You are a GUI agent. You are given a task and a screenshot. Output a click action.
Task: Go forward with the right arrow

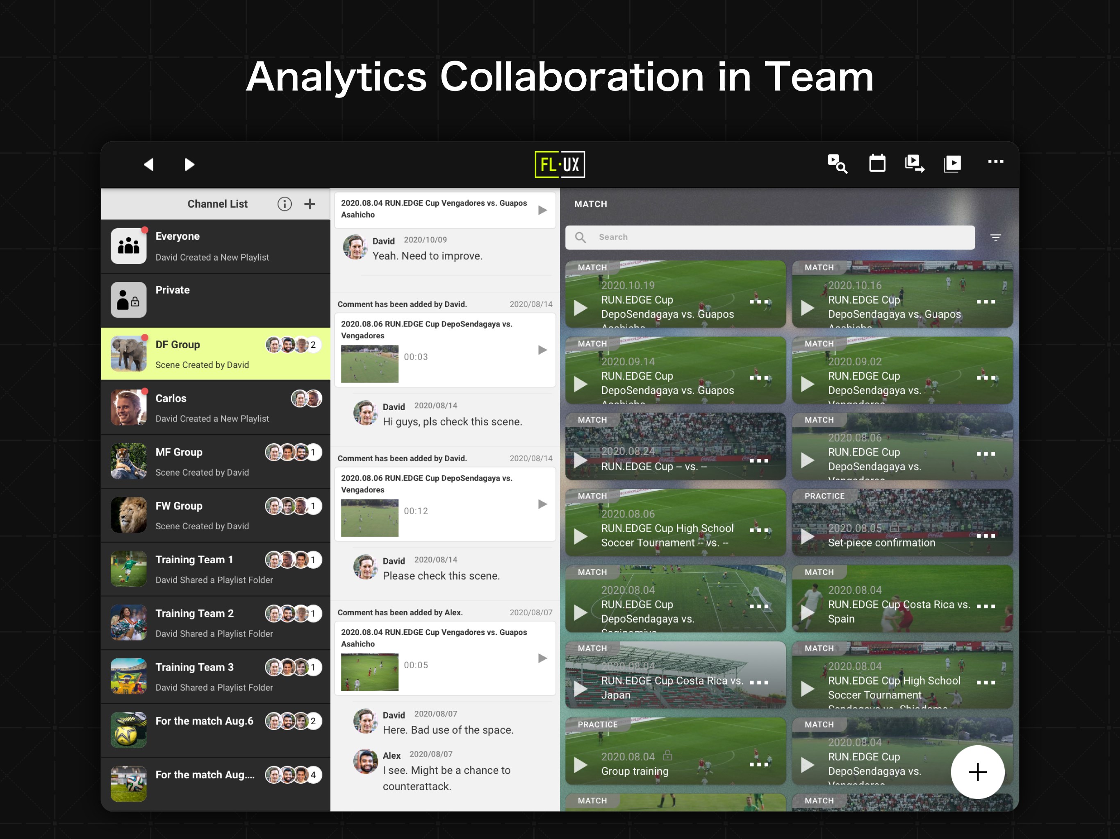(x=189, y=164)
